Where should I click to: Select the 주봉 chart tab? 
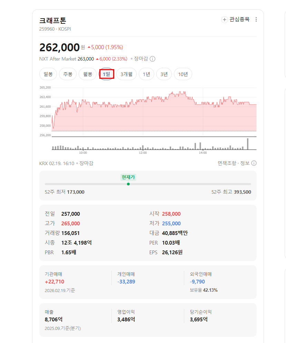point(68,74)
